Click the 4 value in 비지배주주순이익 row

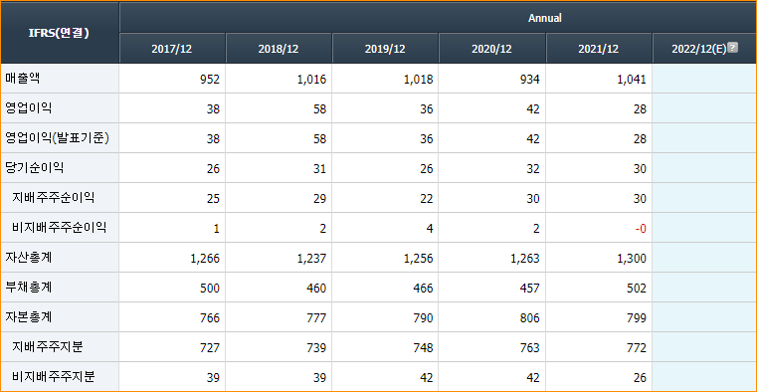click(x=430, y=229)
